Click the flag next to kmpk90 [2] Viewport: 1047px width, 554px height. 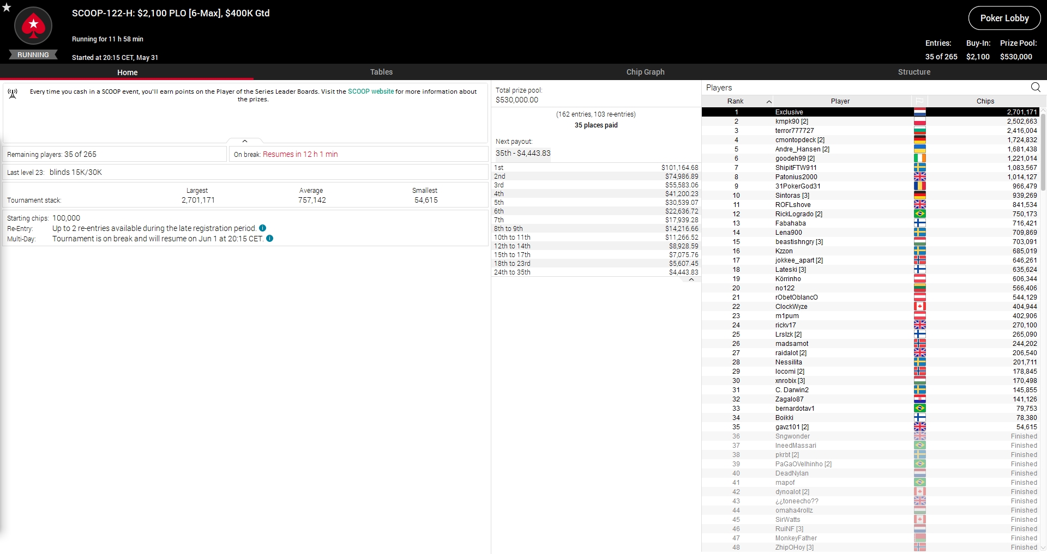pos(919,121)
